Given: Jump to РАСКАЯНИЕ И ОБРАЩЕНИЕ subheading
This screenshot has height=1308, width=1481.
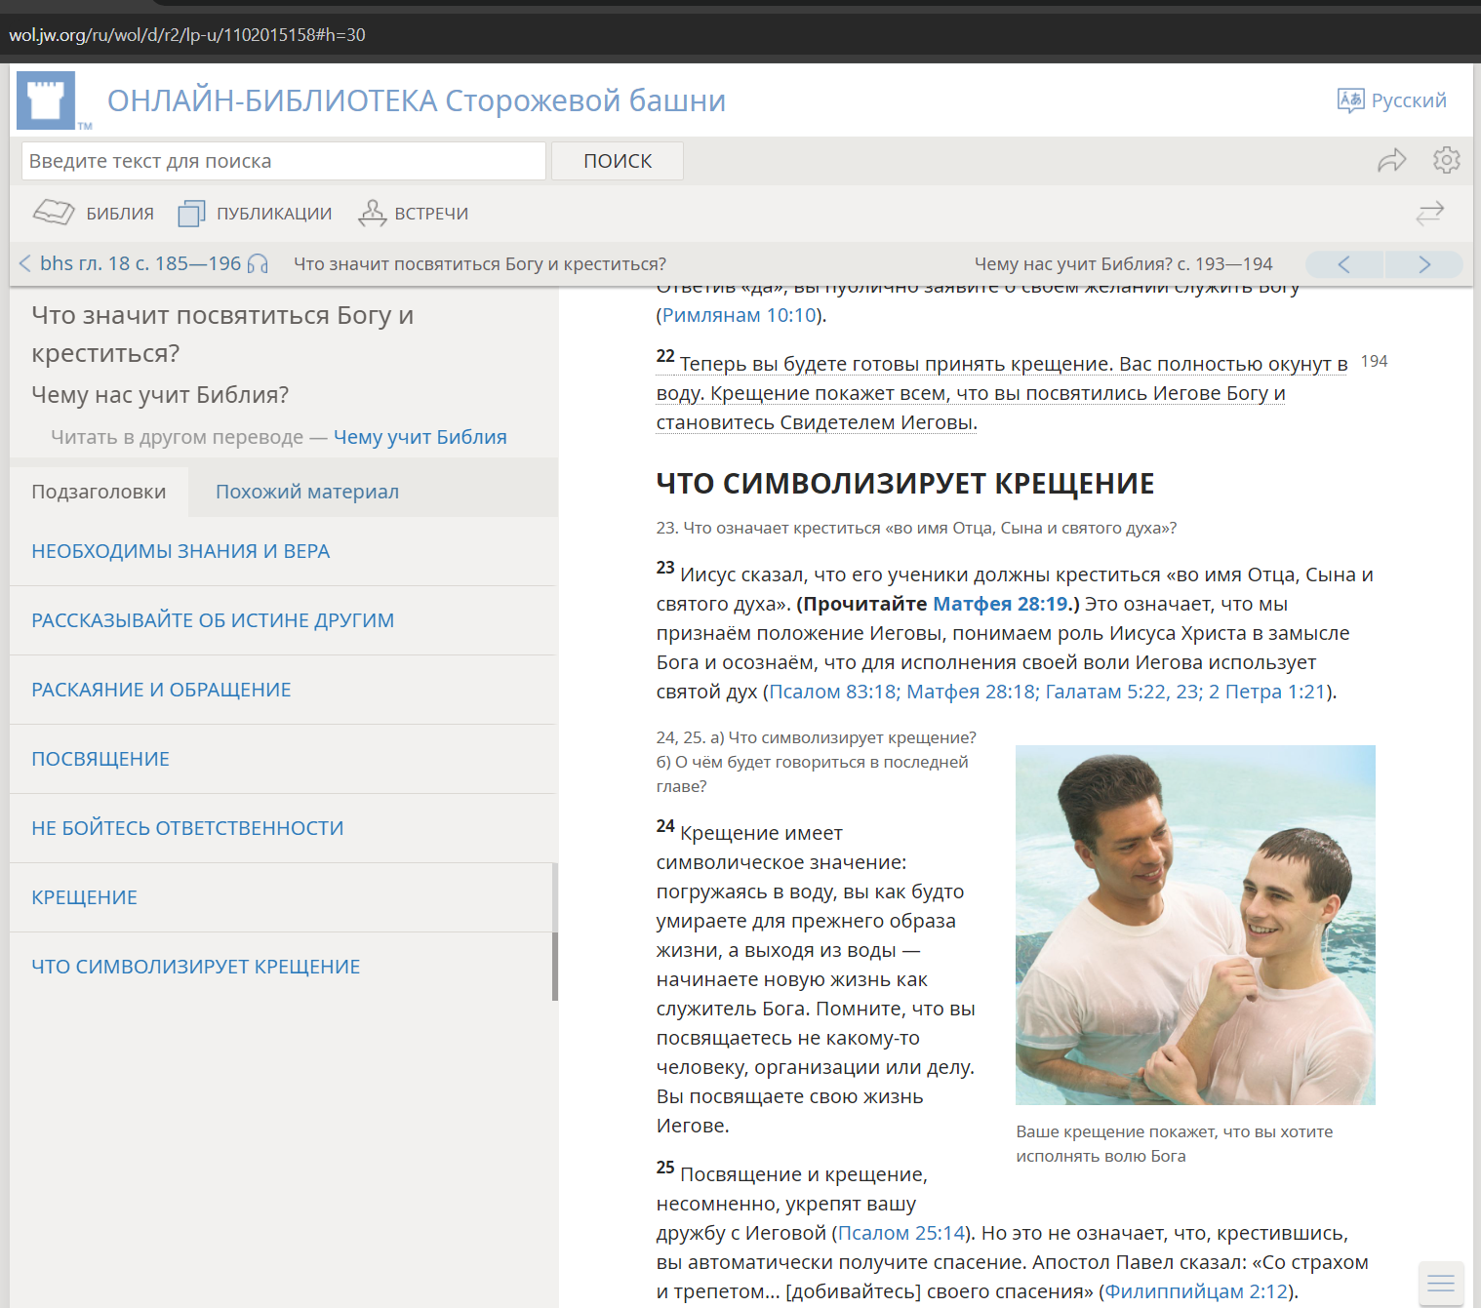Looking at the screenshot, I should click(284, 690).
